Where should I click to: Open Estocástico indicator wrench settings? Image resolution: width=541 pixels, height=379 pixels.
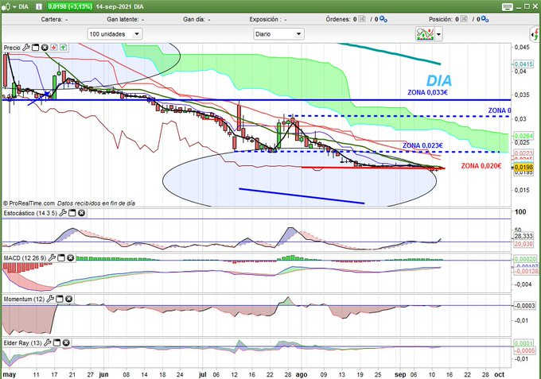(63, 213)
